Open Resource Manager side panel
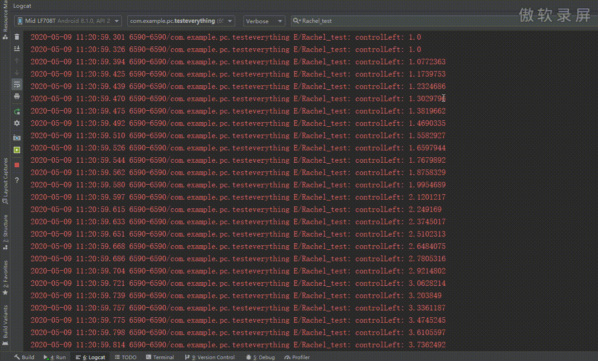598x361 pixels. [5, 21]
